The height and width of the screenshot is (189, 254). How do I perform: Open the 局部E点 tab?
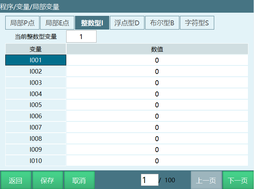(x=57, y=23)
